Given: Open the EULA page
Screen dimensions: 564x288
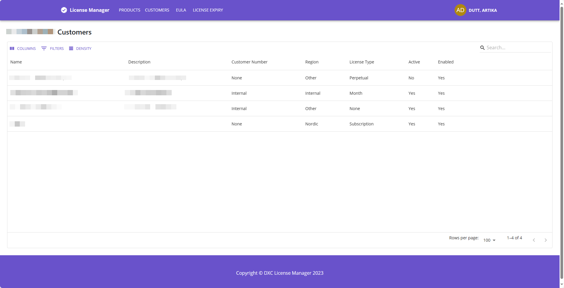Looking at the screenshot, I should point(181,10).
